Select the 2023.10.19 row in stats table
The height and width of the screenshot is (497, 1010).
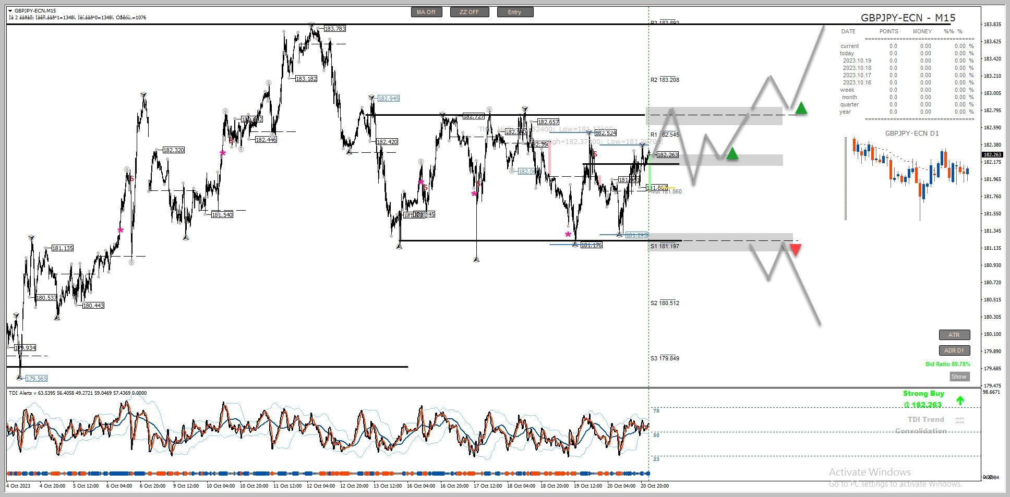[907, 60]
